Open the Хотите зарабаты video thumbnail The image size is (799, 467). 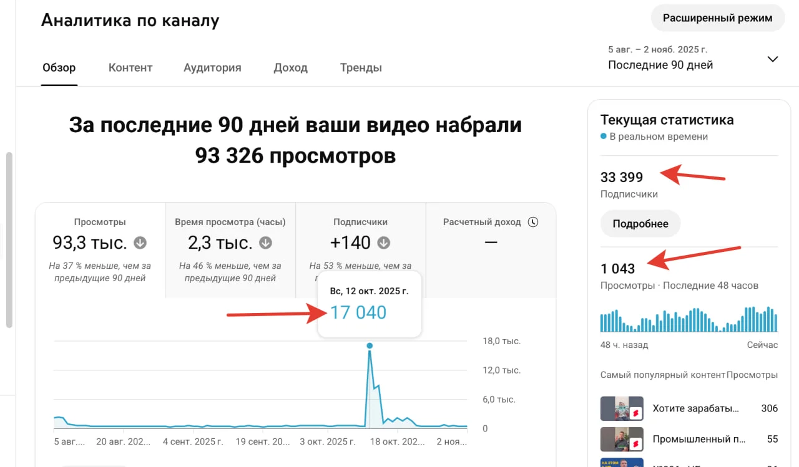[x=622, y=408]
